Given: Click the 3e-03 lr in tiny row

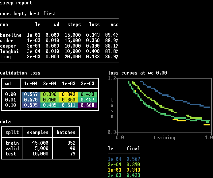Looking at the screenshot, I should tap(34, 57).
